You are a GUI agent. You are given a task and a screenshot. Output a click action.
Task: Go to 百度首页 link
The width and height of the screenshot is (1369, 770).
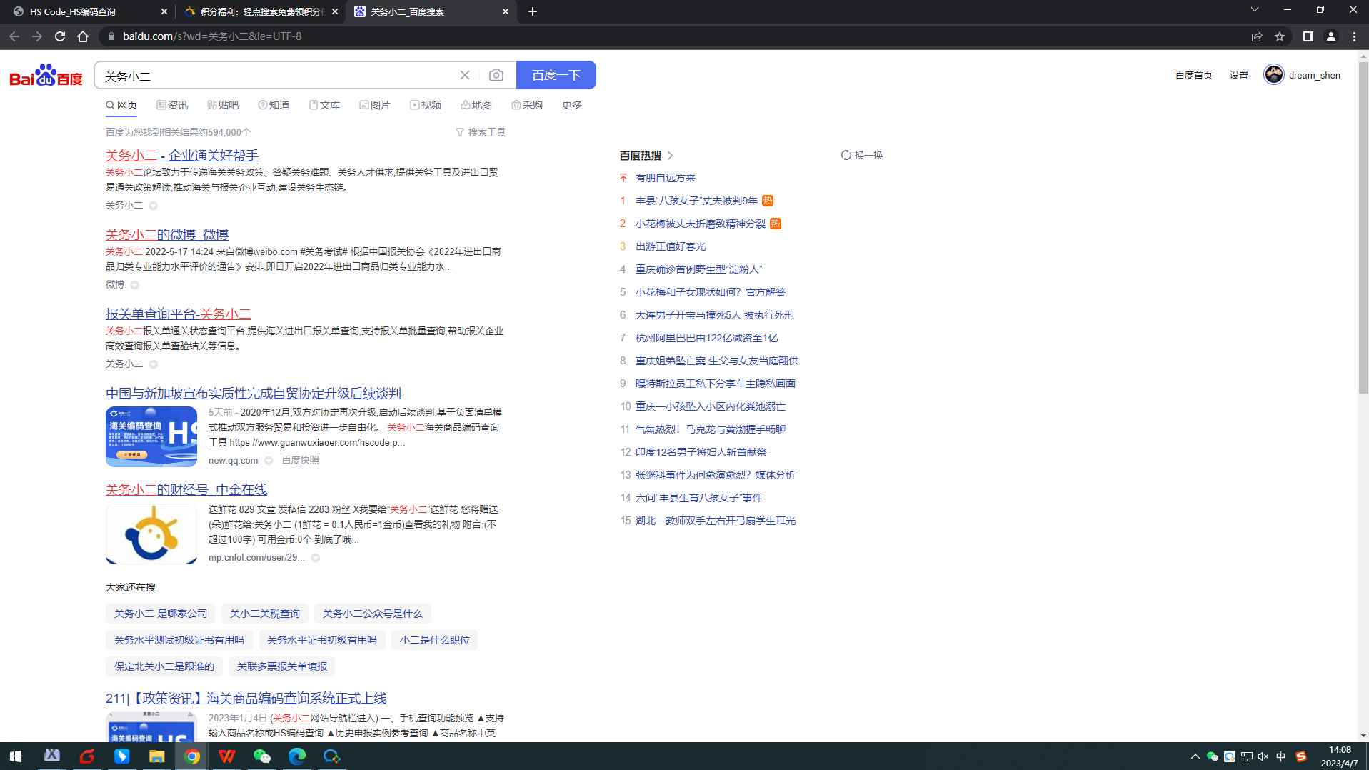tap(1194, 75)
